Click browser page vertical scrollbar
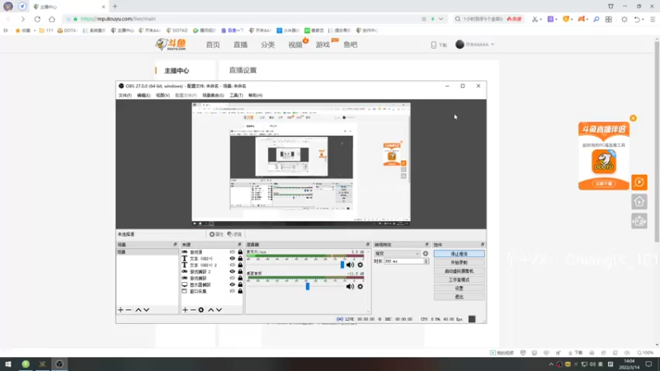 657,141
